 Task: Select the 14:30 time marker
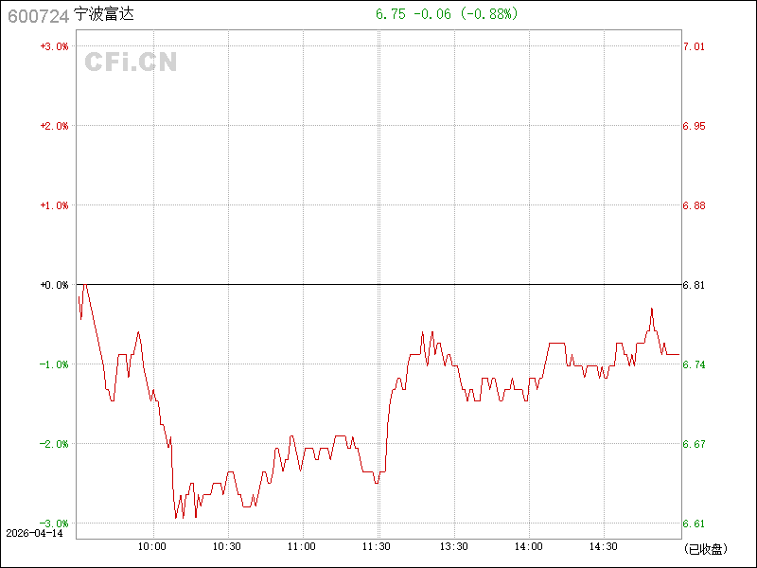pos(604,547)
